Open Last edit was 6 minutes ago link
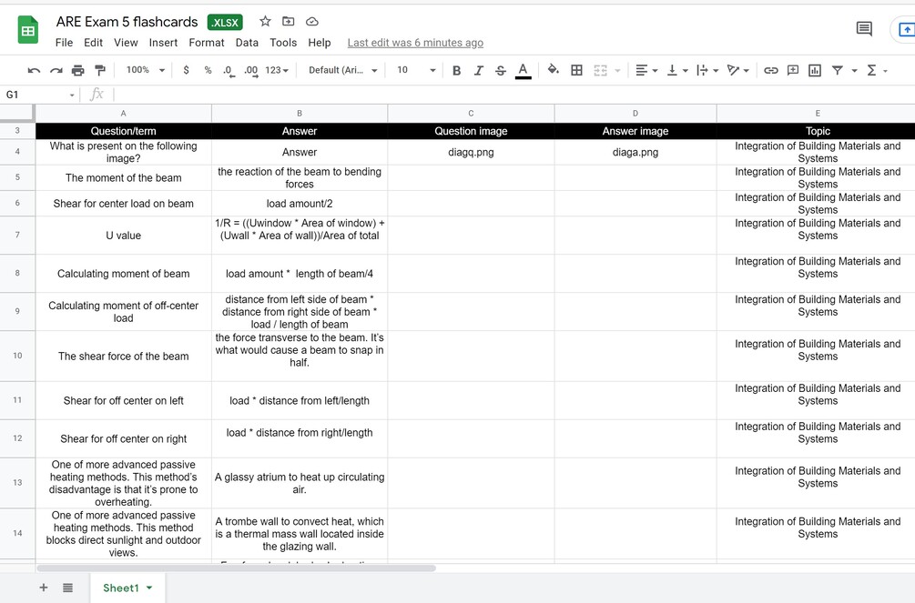Screen dimensions: 915x603 point(415,43)
